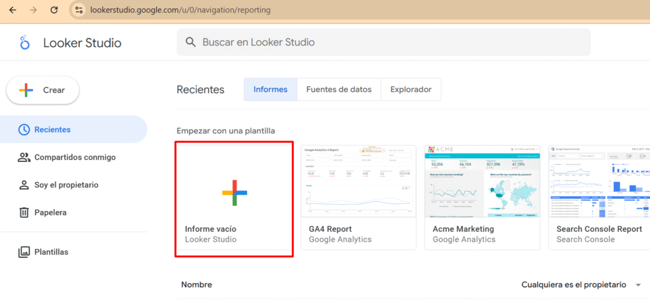Click the Nombre column header

tap(197, 285)
